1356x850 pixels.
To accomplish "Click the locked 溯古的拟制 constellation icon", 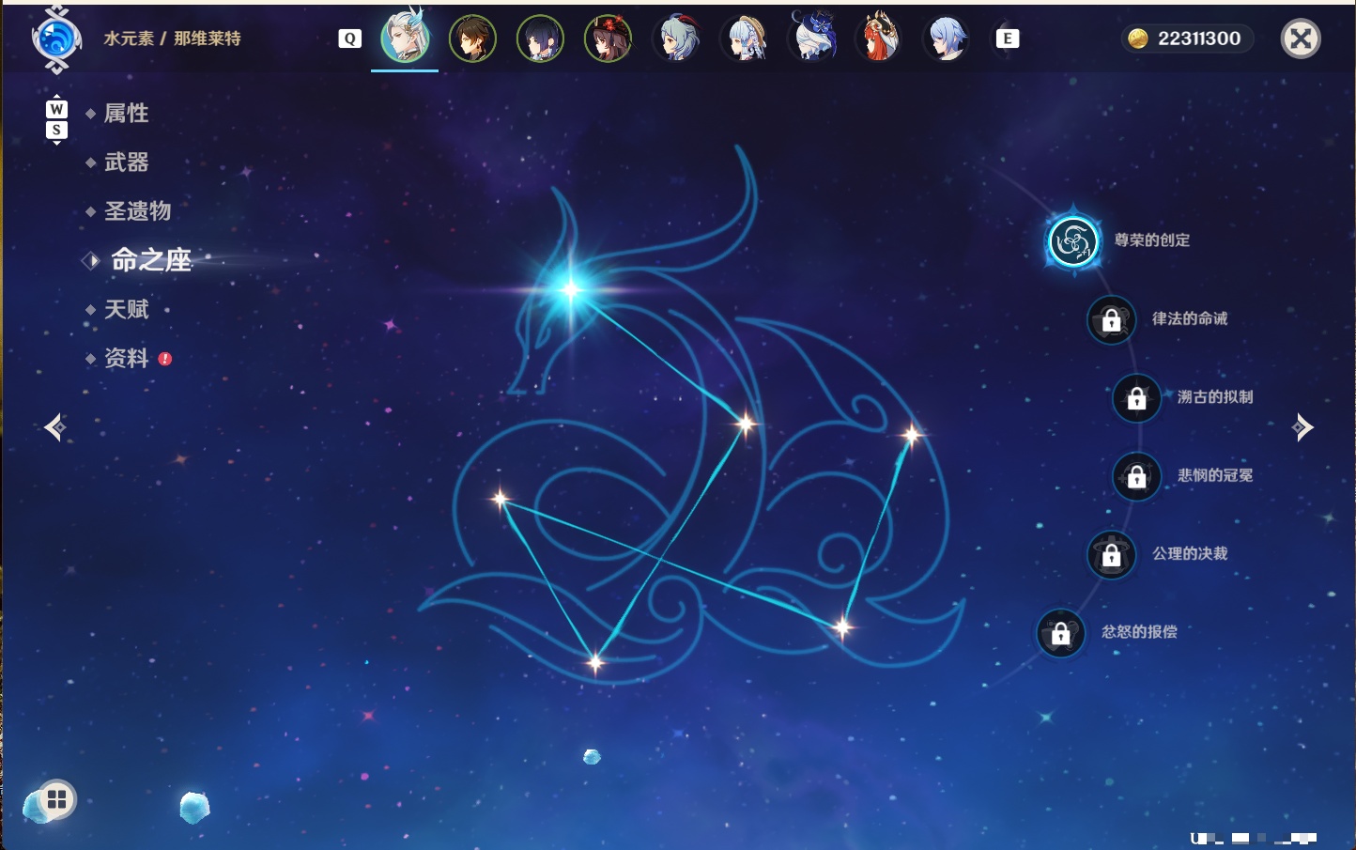I will (1136, 398).
